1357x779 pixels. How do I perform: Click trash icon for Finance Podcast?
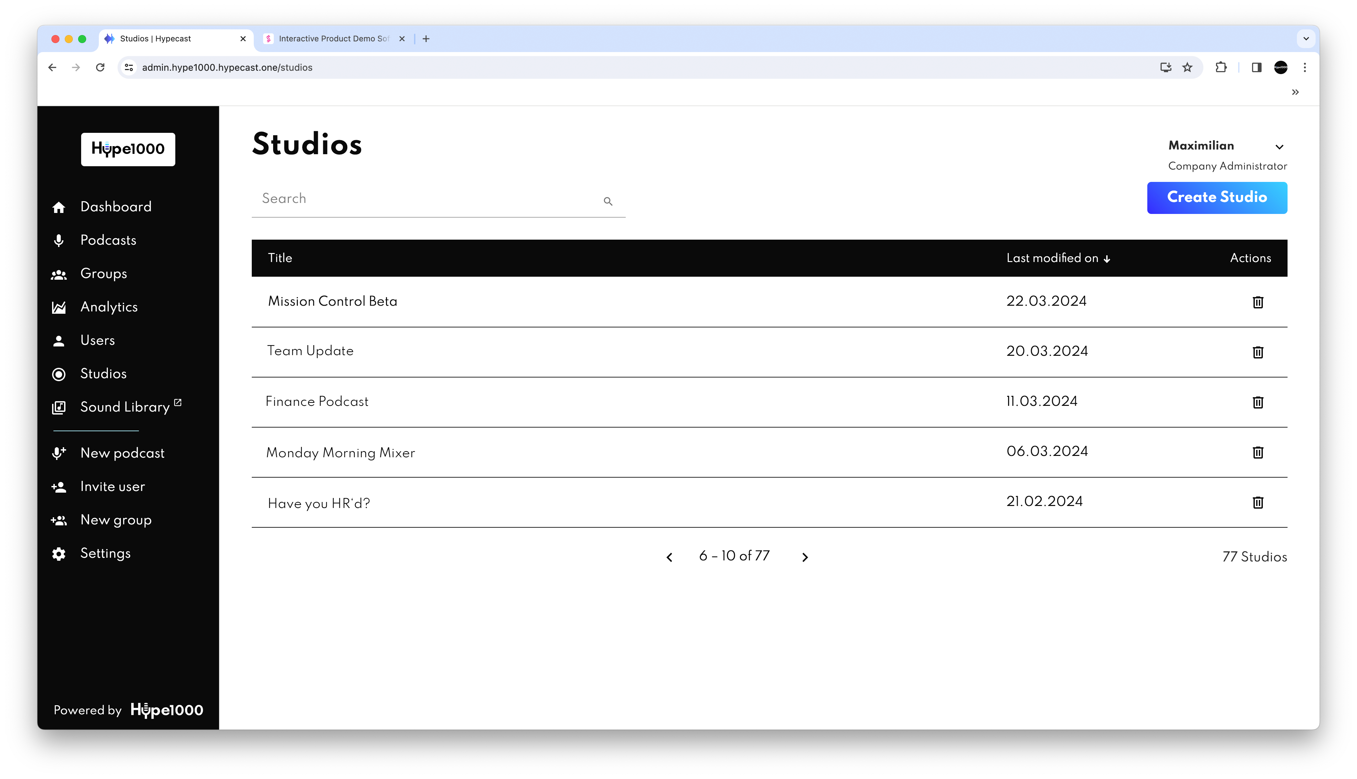coord(1257,402)
